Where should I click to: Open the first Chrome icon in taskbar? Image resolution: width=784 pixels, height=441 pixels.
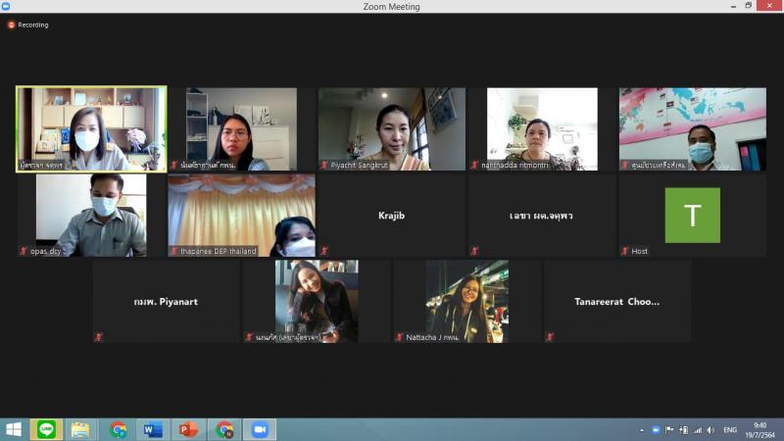tap(119, 429)
